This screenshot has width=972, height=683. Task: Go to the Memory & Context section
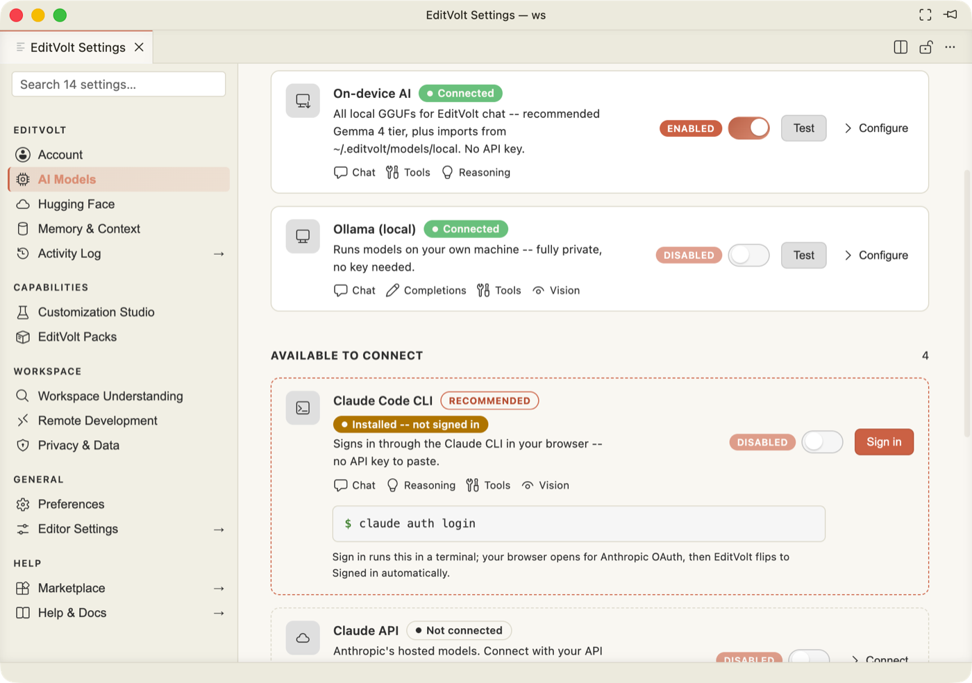pos(119,228)
